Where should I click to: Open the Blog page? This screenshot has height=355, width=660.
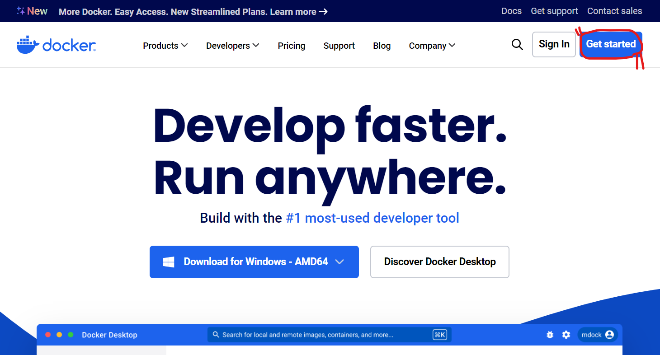[382, 46]
